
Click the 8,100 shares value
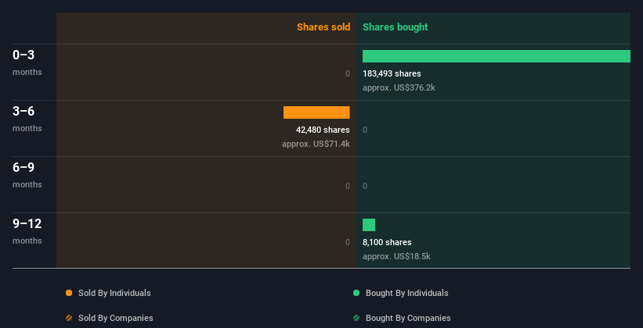pos(387,242)
